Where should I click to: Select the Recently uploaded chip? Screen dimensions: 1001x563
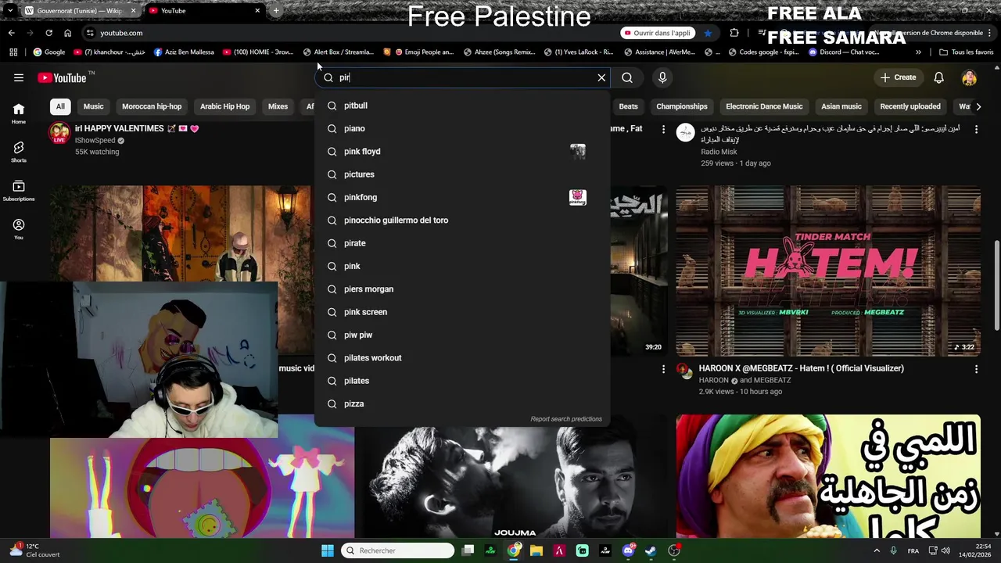click(910, 106)
